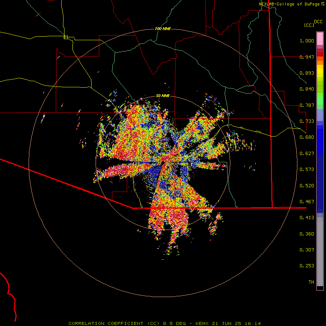The image size is (326, 326).
Task: Click the 50 NMI range ring label
Action: click(163, 96)
